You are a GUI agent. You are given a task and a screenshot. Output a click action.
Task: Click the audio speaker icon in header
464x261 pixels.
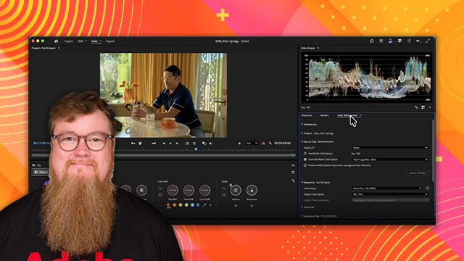click(x=418, y=41)
